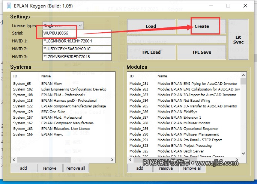Click the Lit Sync button
This screenshot has height=184, width=257.
[x=238, y=39]
